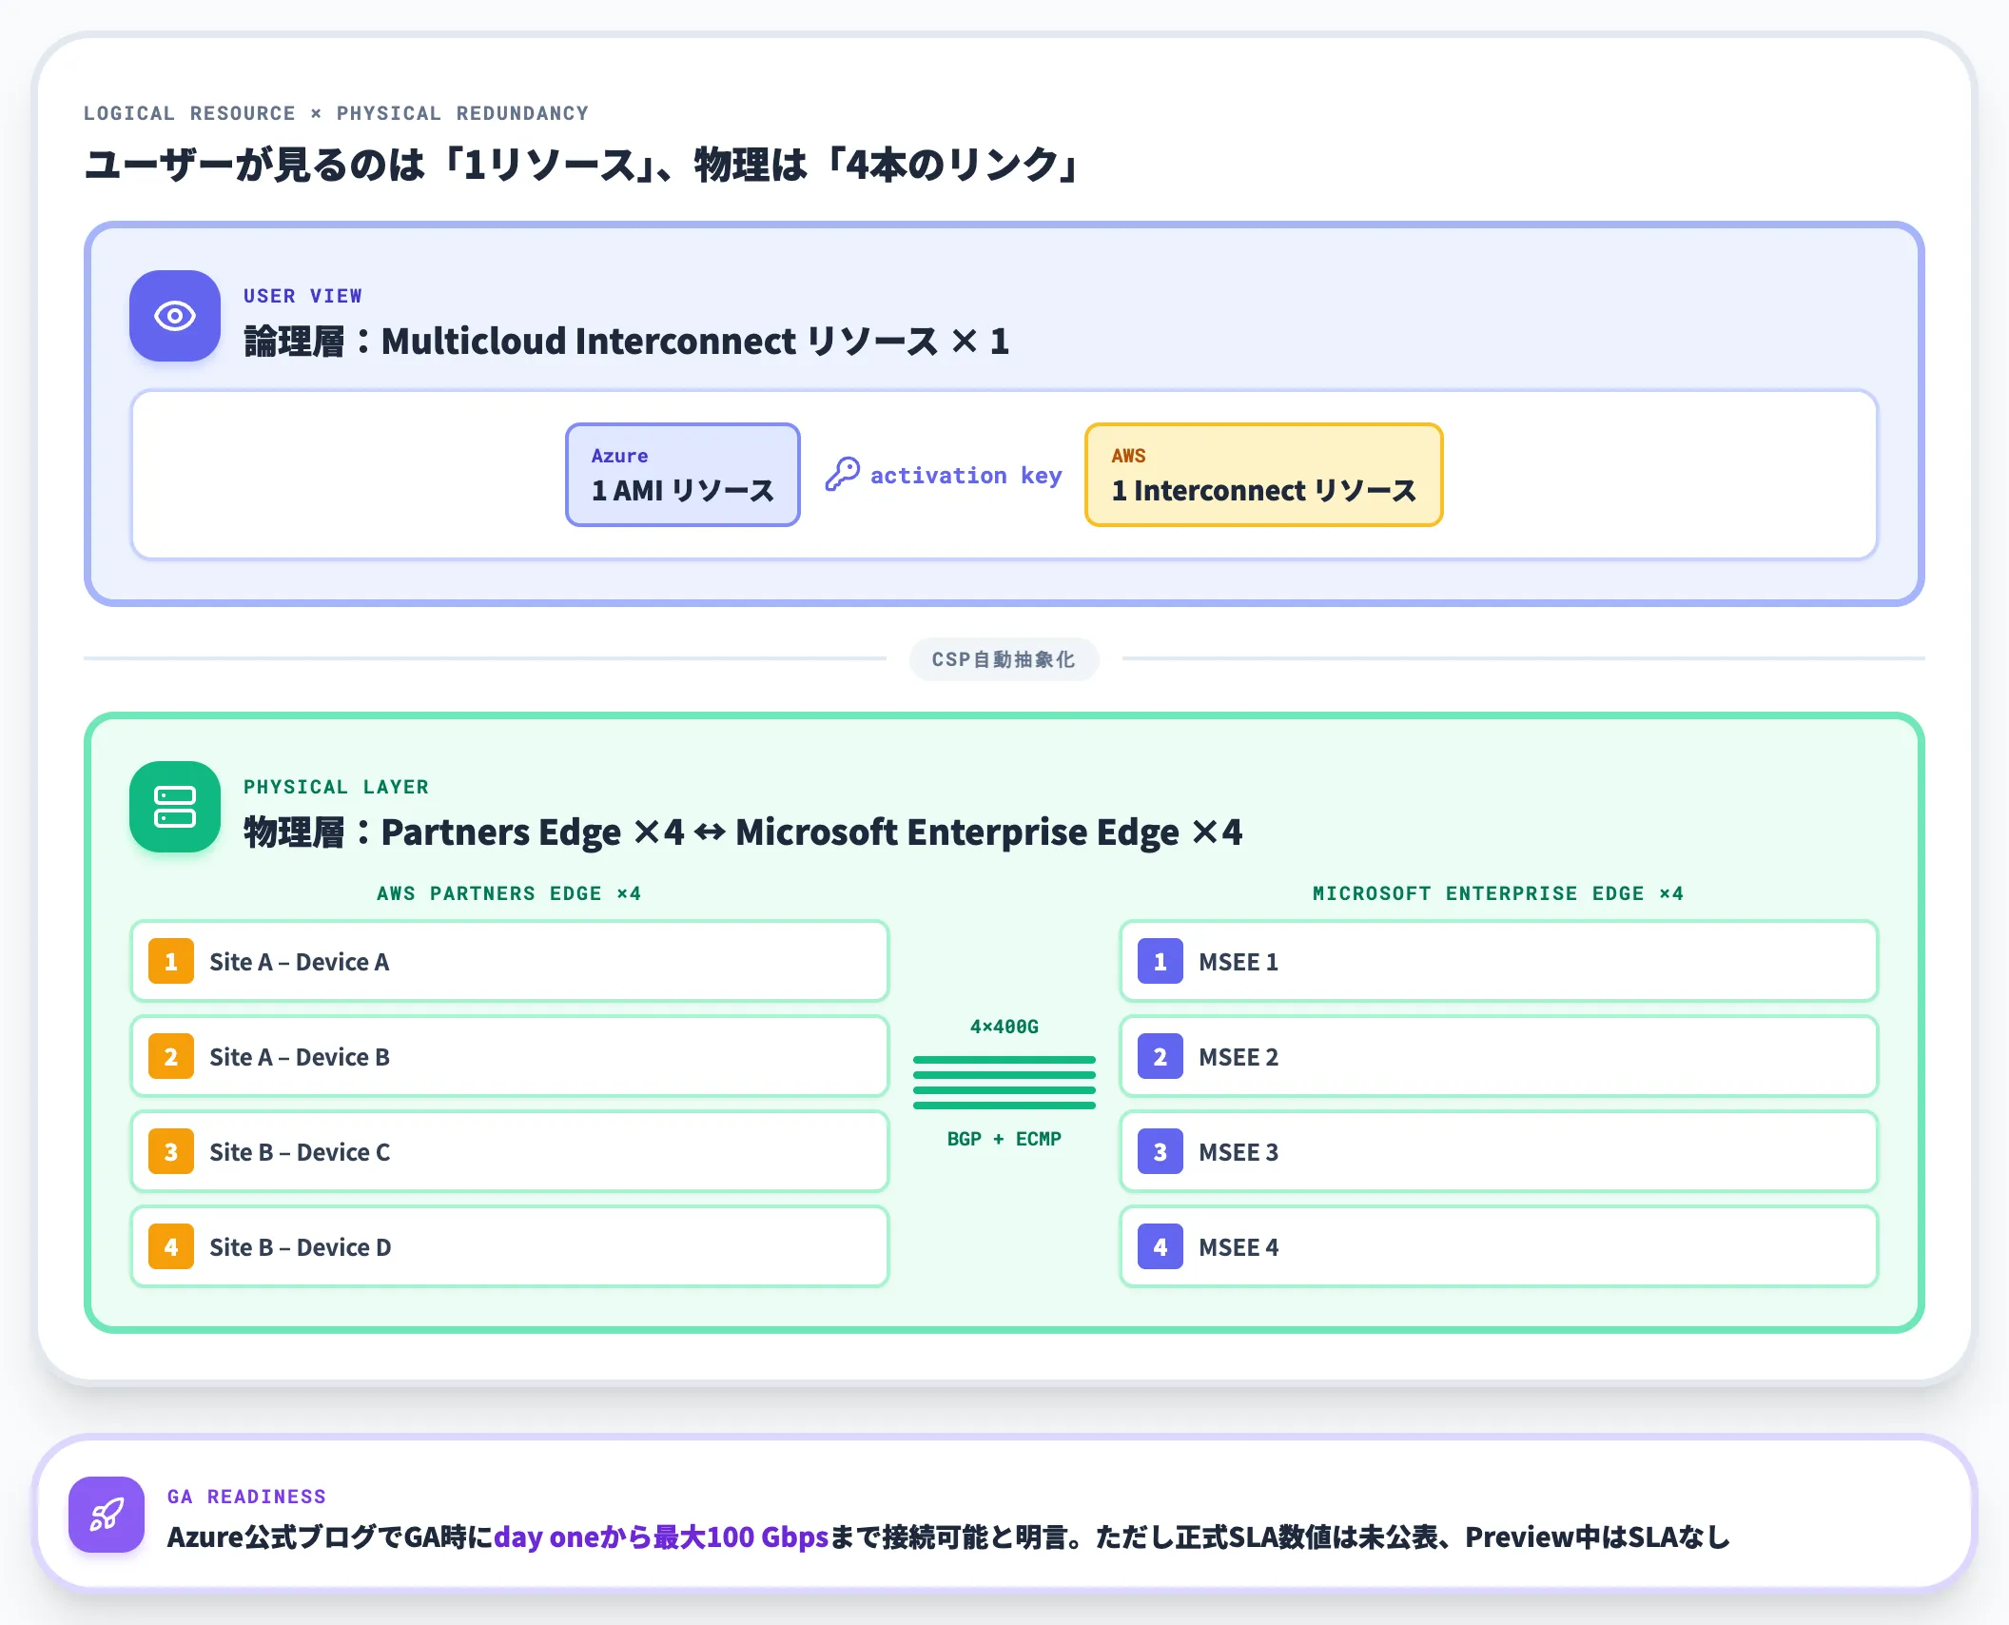Click the green 4×400G link lines
2009x1625 pixels.
coord(1004,1083)
